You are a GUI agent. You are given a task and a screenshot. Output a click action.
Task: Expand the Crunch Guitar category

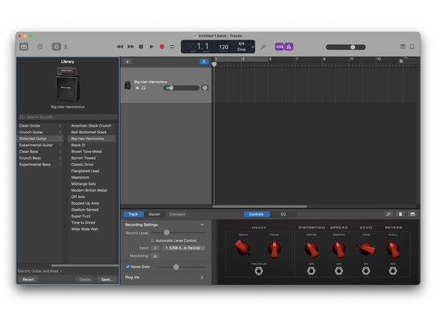(60, 132)
